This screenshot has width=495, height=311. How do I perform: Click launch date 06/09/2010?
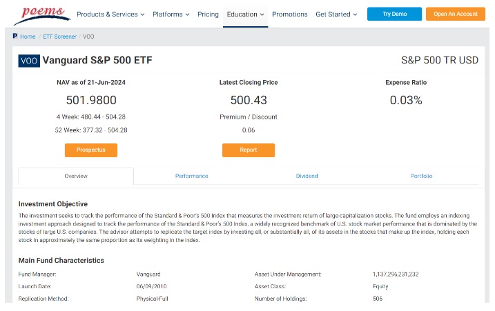pos(151,286)
